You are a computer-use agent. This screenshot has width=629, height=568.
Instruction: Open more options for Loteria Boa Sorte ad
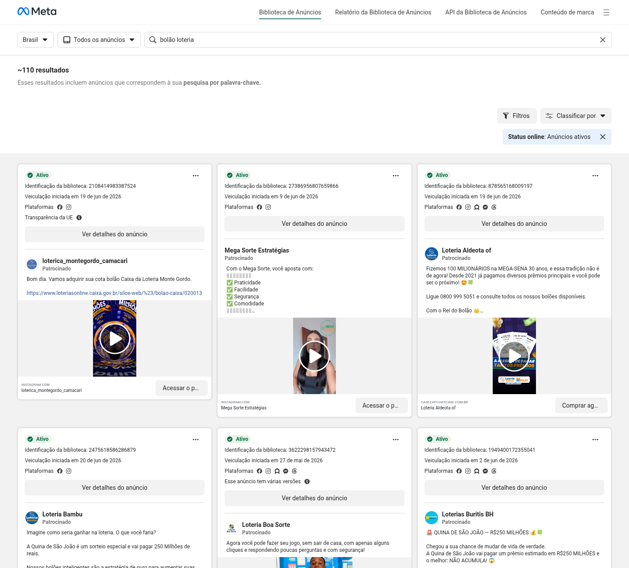[x=396, y=440]
